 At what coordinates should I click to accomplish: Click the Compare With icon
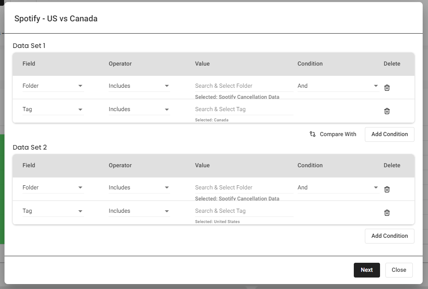point(312,134)
